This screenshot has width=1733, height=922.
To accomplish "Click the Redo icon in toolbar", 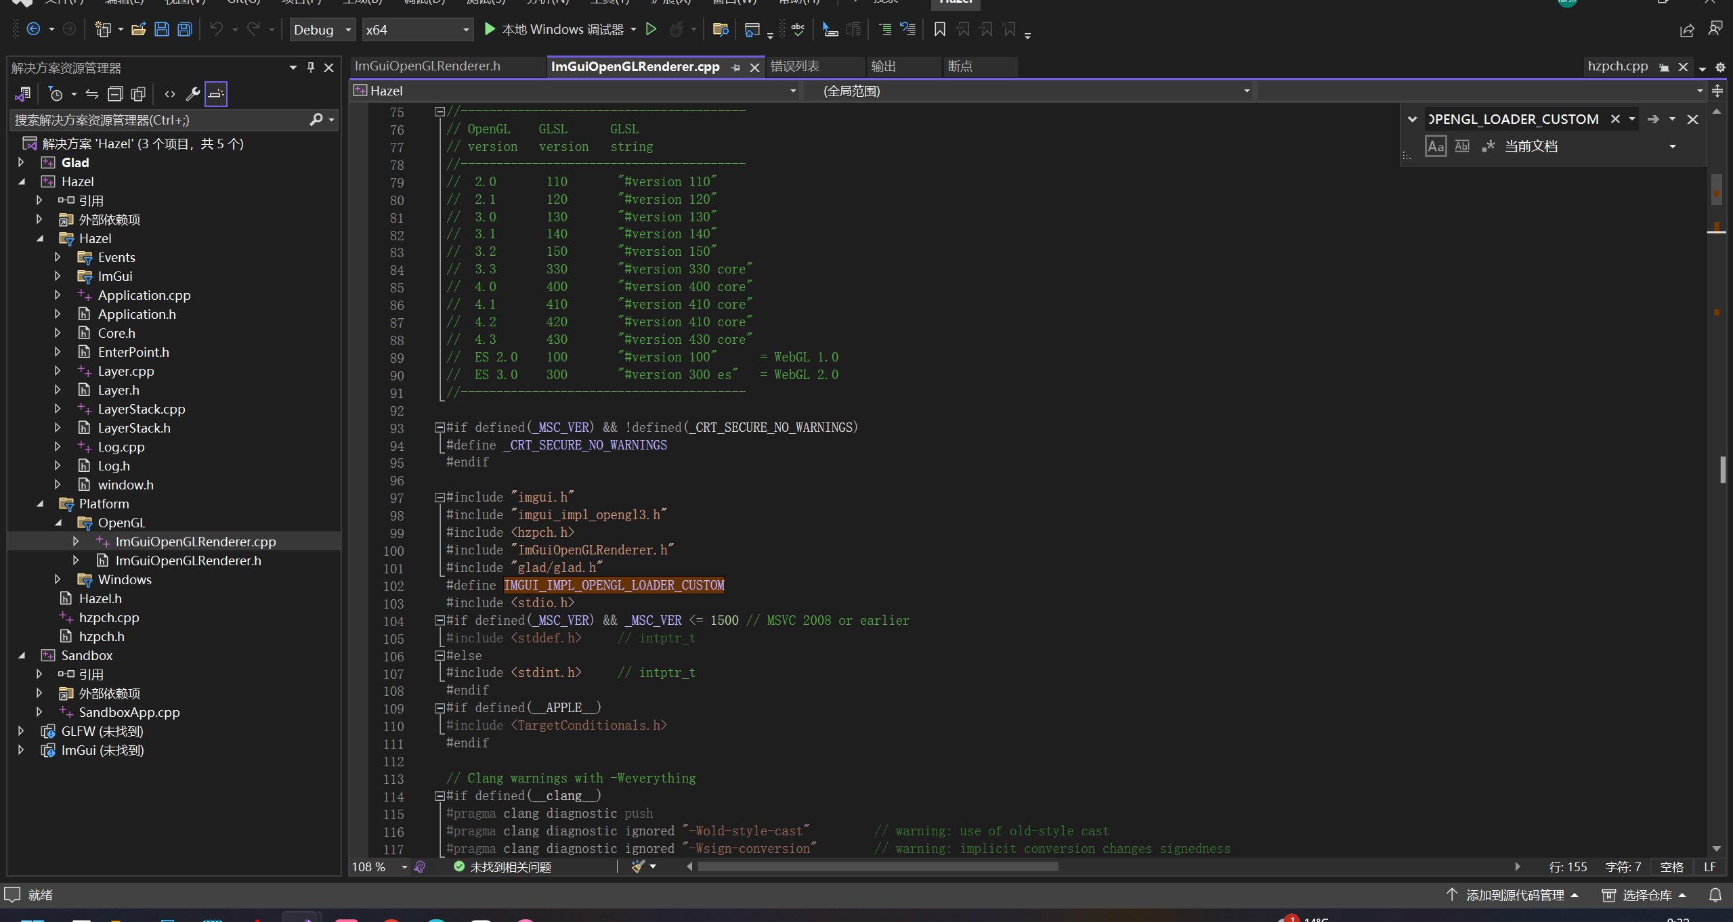I will [x=253, y=29].
